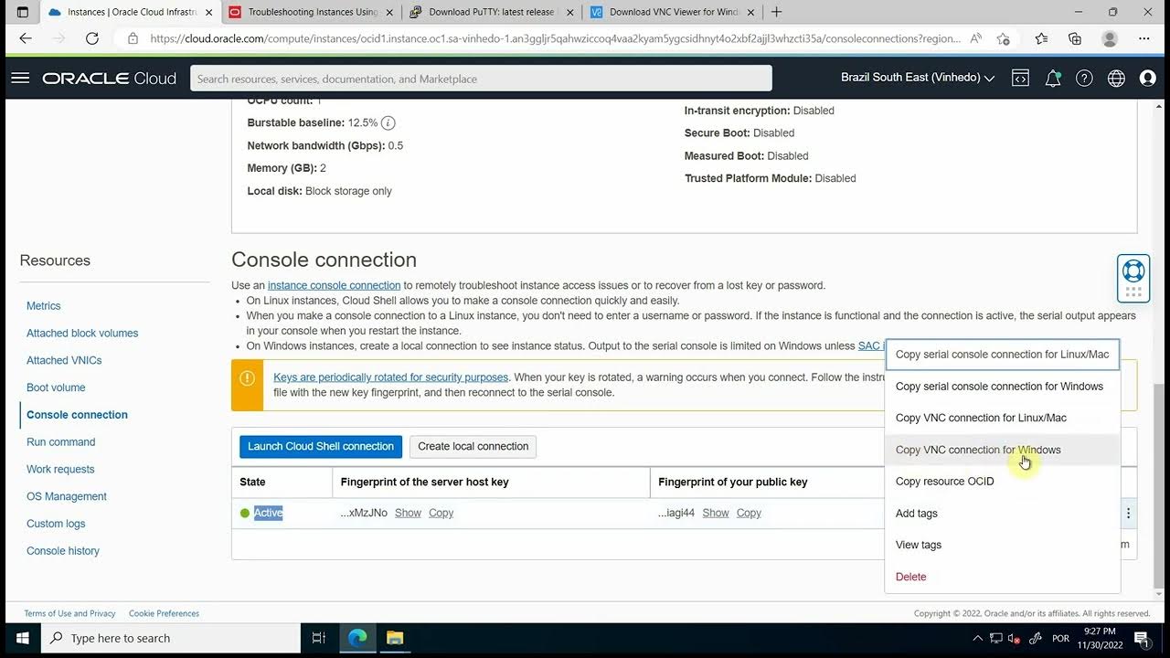Click the ORACLE Cloud logo
Viewport: 1170px width, 658px height.
coord(109,79)
